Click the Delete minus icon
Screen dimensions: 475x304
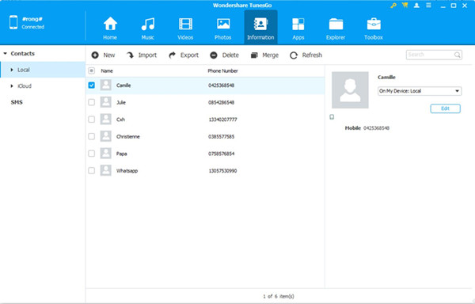[214, 55]
